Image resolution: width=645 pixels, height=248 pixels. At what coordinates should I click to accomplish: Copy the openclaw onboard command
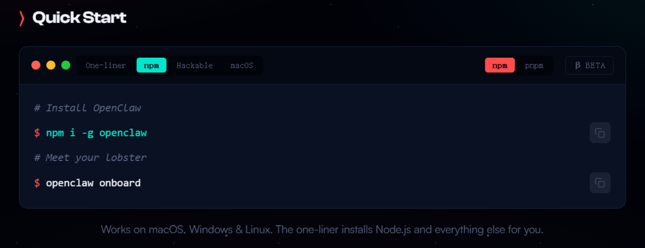coord(600,183)
